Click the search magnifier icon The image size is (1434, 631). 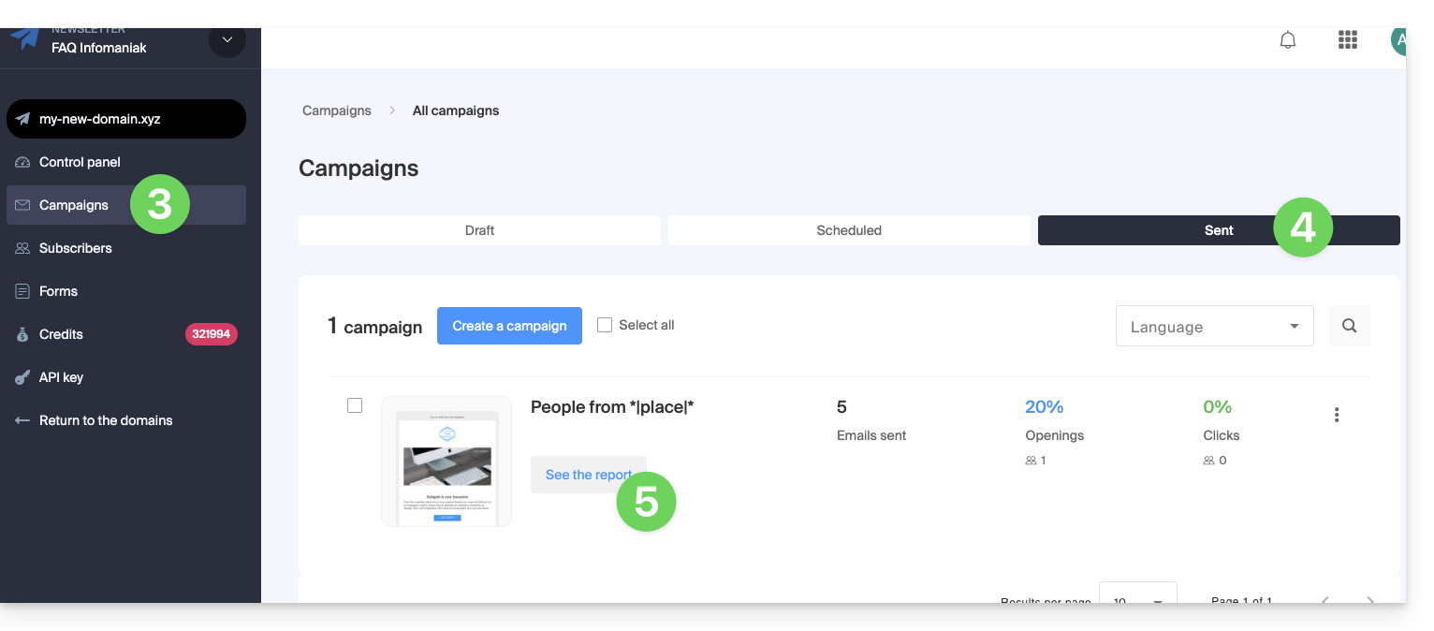click(x=1349, y=326)
